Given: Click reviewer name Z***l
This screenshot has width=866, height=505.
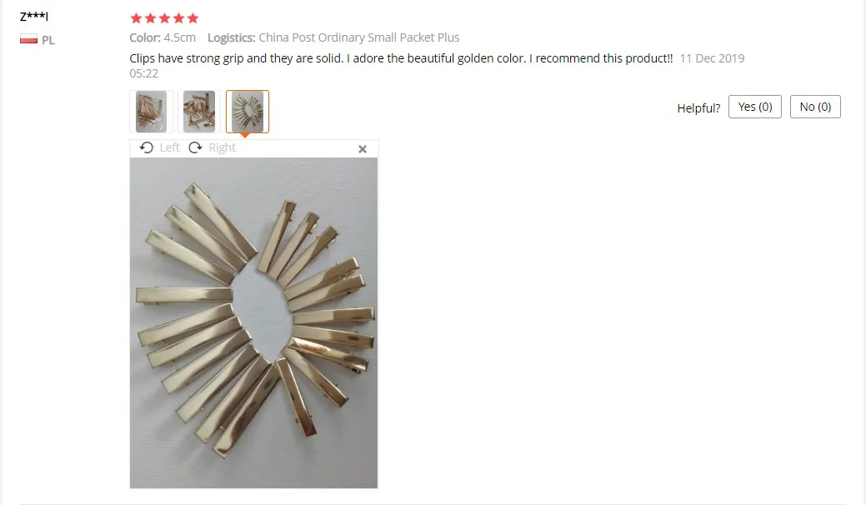Looking at the screenshot, I should tap(34, 17).
